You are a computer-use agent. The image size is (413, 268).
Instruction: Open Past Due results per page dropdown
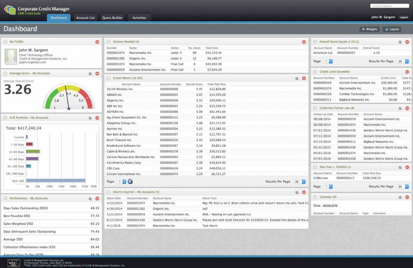[x=403, y=186]
